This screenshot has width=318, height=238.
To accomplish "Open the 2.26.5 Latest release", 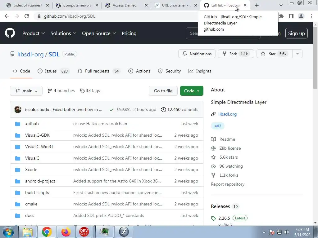I will 229,218.
